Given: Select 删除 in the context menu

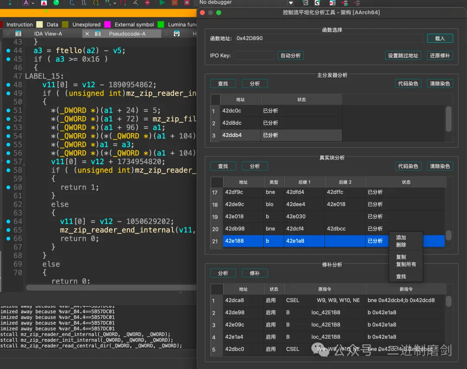Looking at the screenshot, I should [401, 245].
